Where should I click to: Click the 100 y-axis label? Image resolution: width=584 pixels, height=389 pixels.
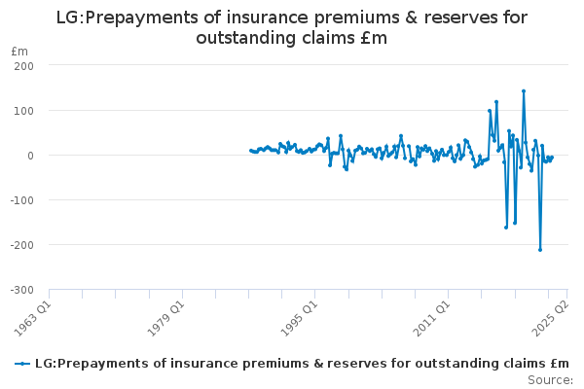click(23, 111)
